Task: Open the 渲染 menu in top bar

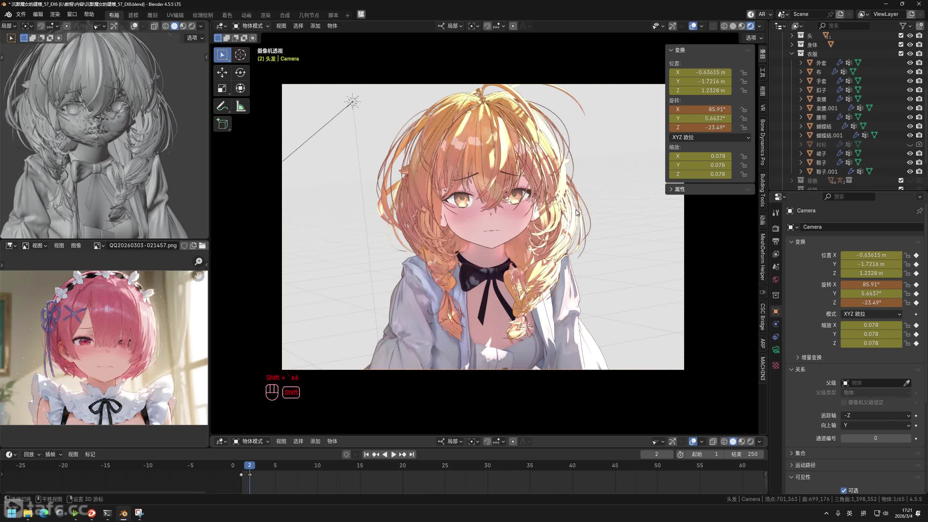Action: click(x=55, y=14)
